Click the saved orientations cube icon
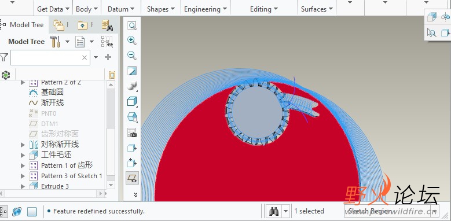Image resolution: width=451 pixels, height=221 pixels. (132, 101)
